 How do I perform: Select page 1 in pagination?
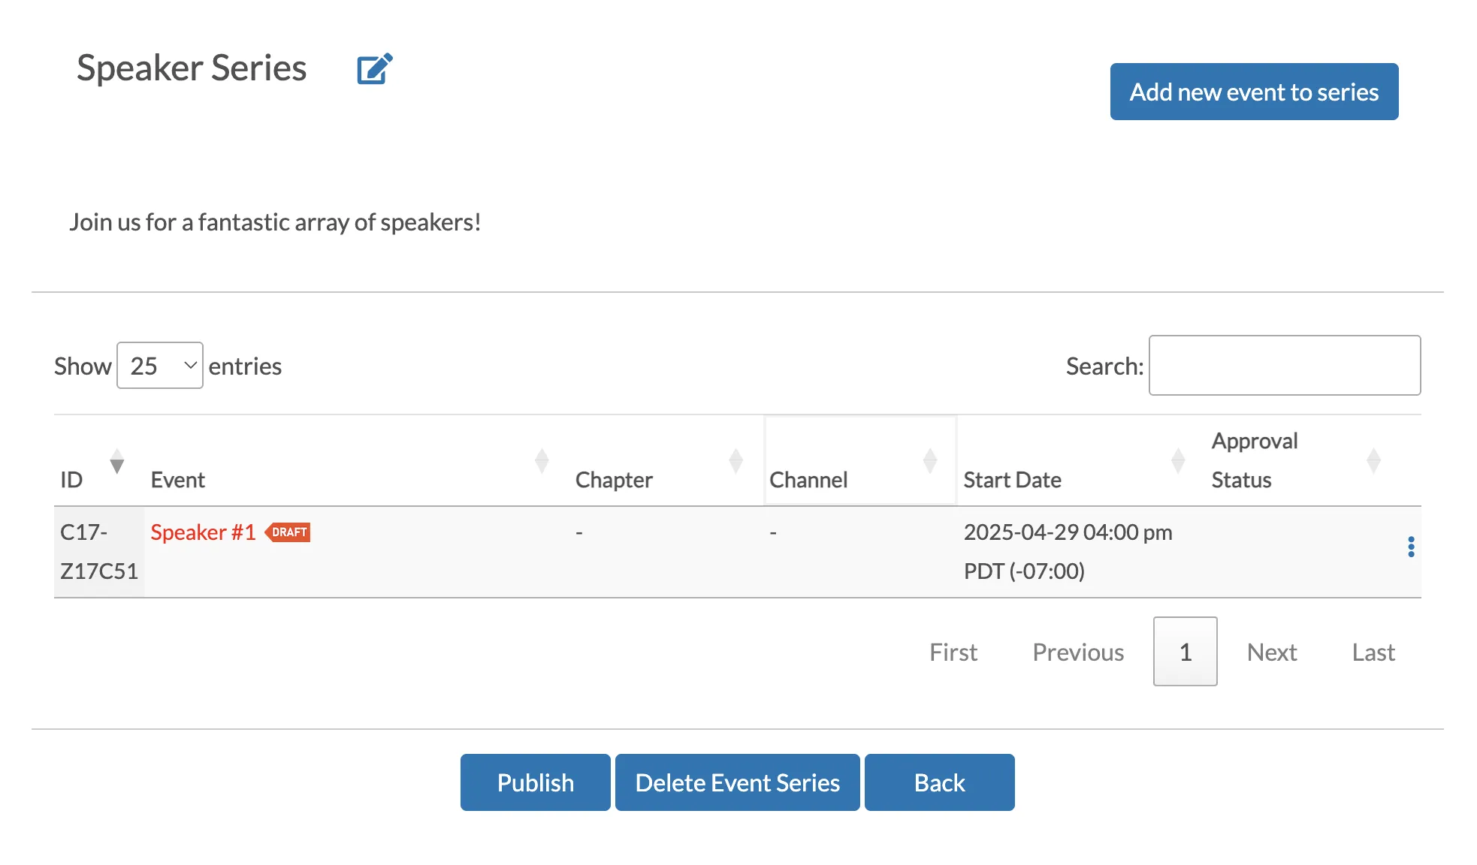tap(1186, 652)
